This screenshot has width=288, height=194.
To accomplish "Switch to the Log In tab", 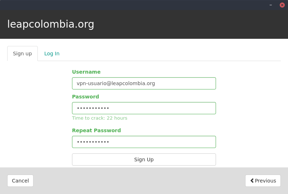I will [x=52, y=54].
